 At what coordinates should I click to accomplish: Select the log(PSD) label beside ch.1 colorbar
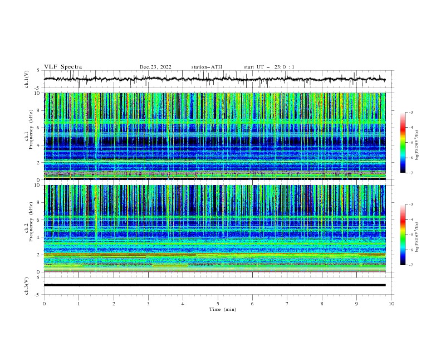(x=416, y=145)
